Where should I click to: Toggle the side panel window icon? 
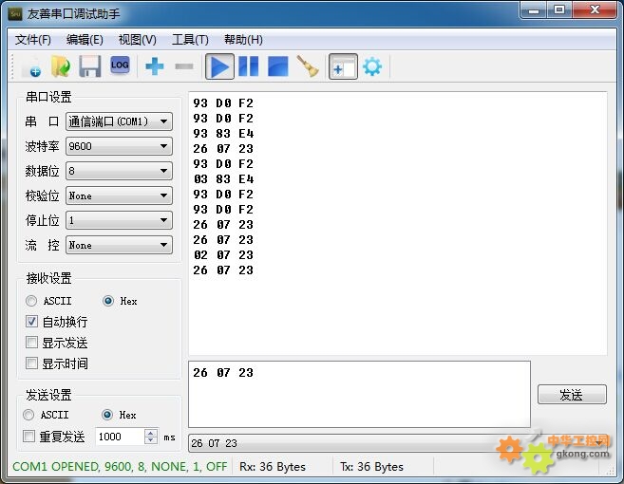(x=343, y=66)
